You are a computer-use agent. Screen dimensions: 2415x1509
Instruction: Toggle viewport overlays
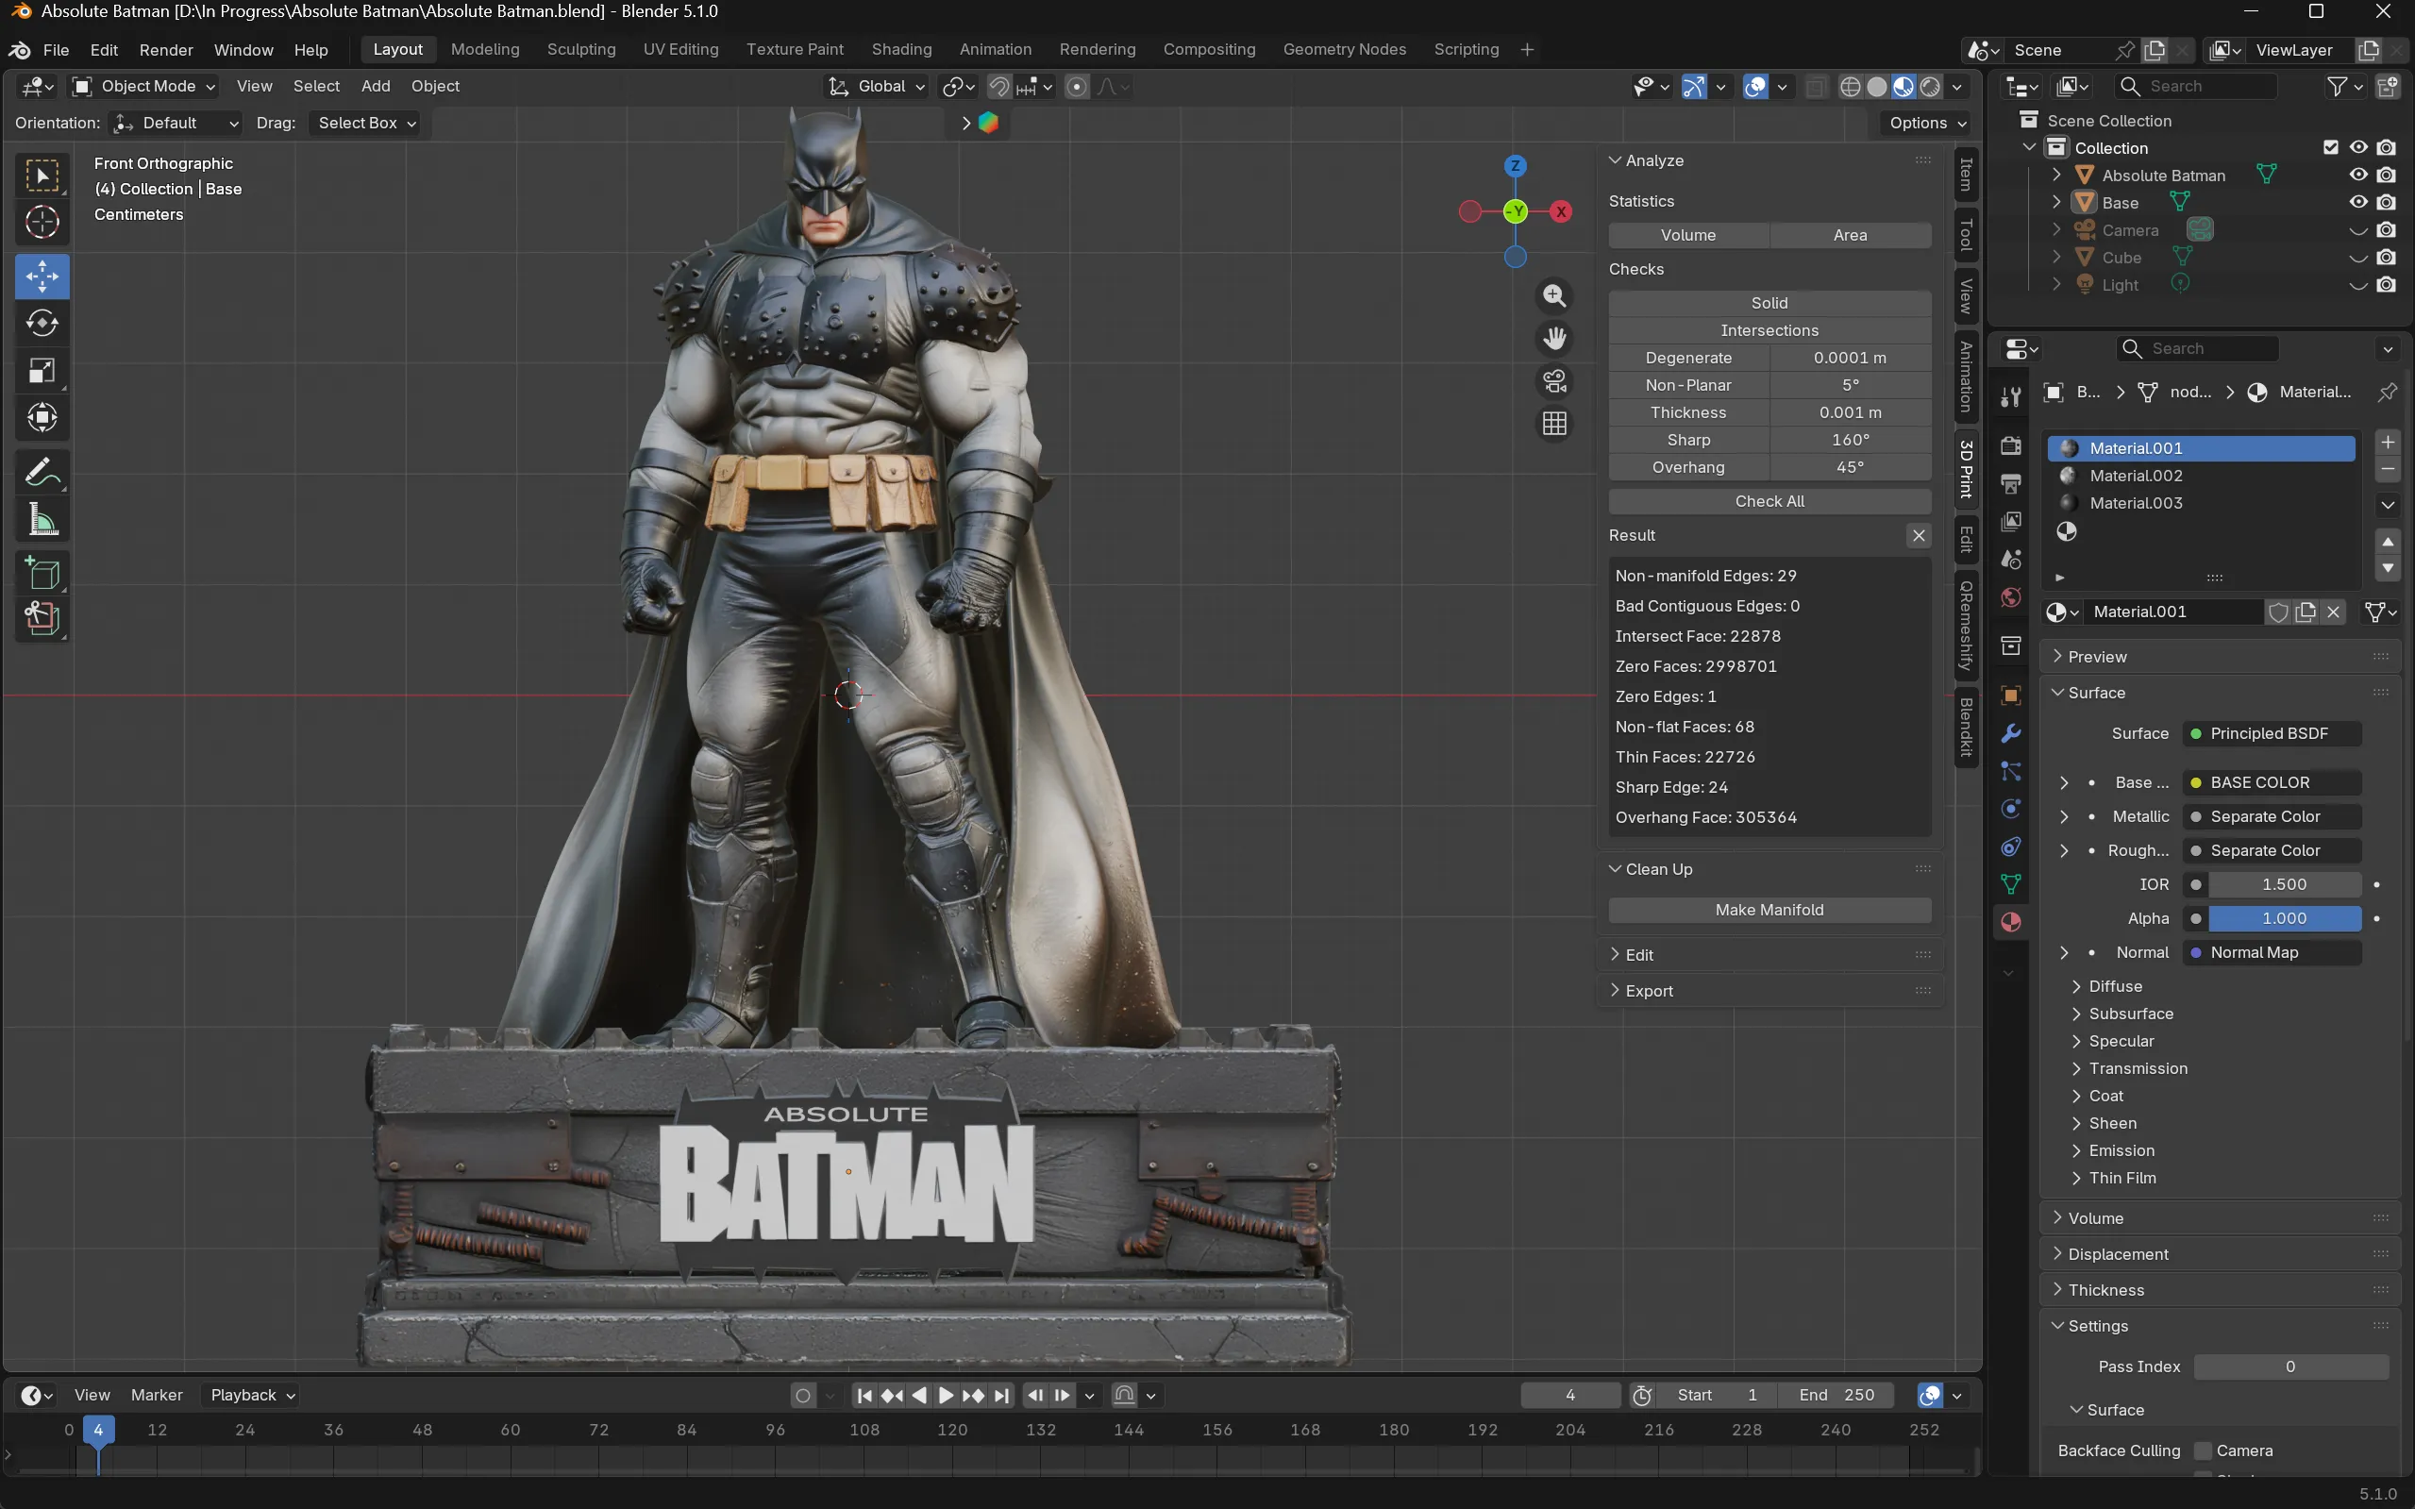point(1755,87)
